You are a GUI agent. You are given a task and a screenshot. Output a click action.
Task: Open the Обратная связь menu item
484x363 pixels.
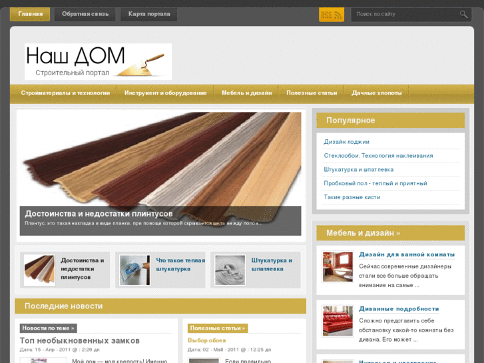pyautogui.click(x=85, y=14)
